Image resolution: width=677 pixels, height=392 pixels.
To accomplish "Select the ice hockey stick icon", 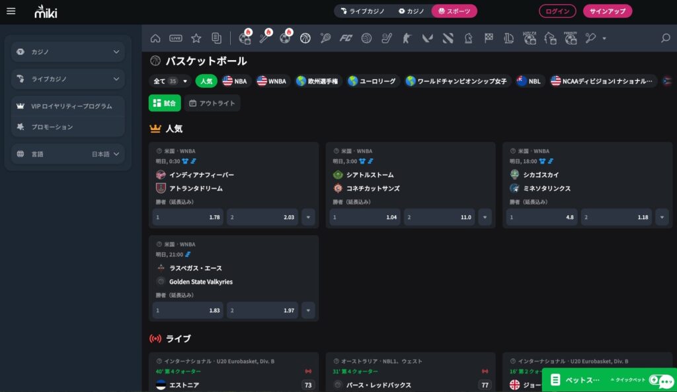I will (x=387, y=38).
